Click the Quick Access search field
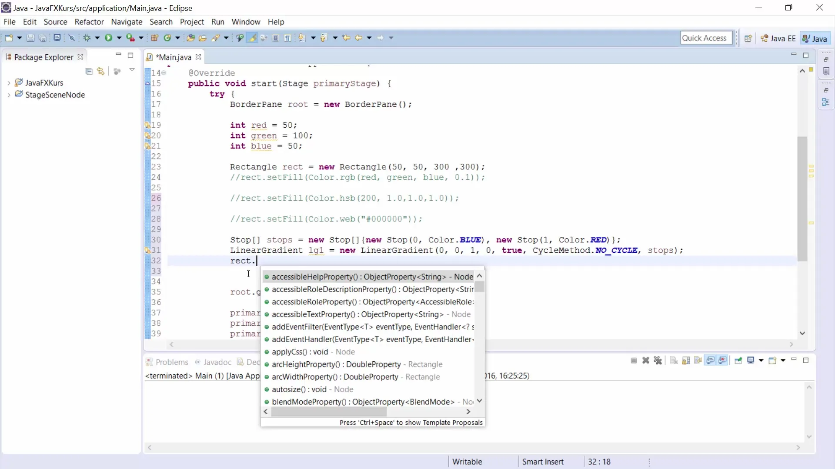Viewport: 835px width, 469px height. pos(706,38)
